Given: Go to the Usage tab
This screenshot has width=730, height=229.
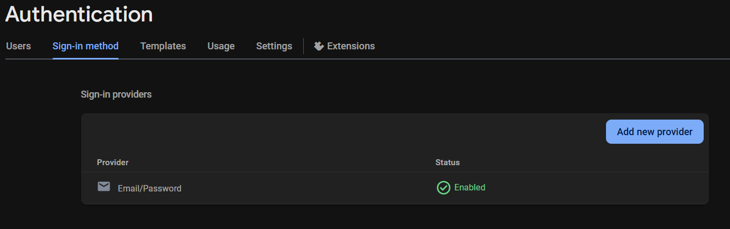Looking at the screenshot, I should [221, 46].
